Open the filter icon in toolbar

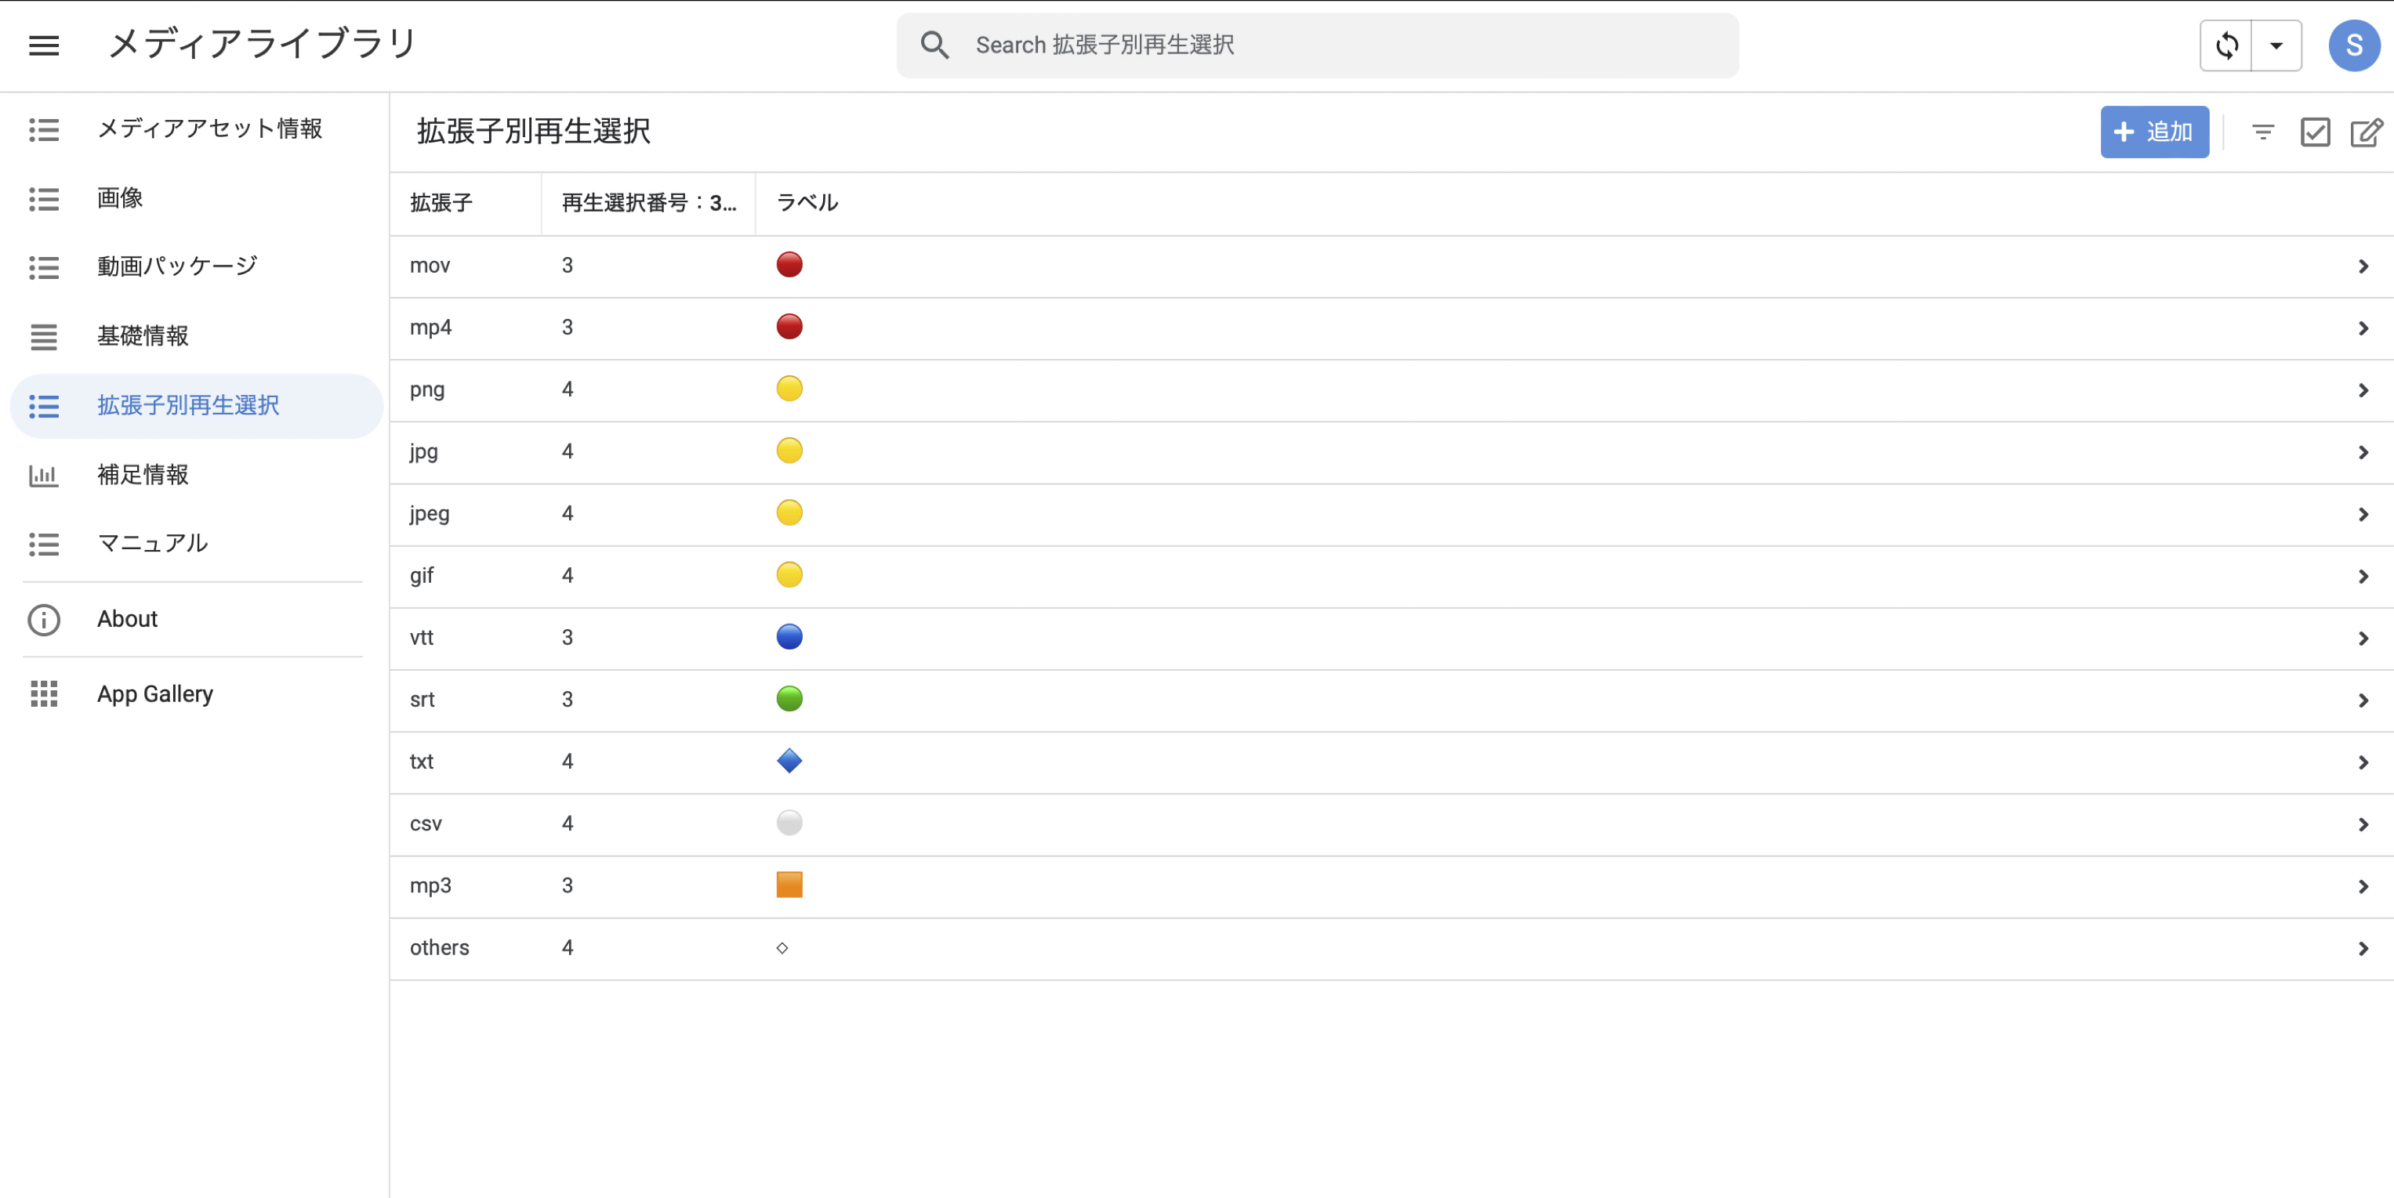pyautogui.click(x=2263, y=132)
